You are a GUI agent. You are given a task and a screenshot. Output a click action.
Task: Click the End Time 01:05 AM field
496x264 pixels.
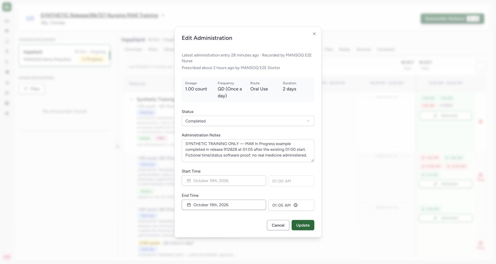coord(291,205)
